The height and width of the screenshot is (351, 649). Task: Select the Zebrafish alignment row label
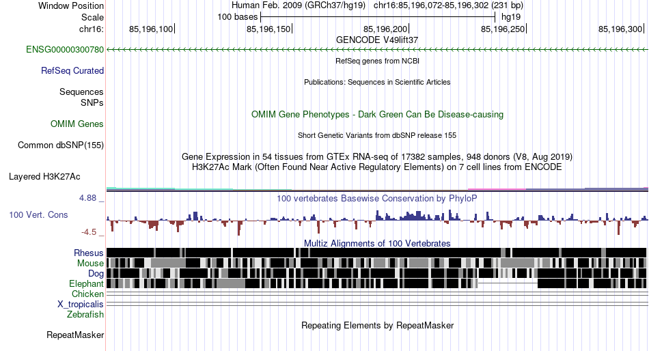click(x=85, y=315)
